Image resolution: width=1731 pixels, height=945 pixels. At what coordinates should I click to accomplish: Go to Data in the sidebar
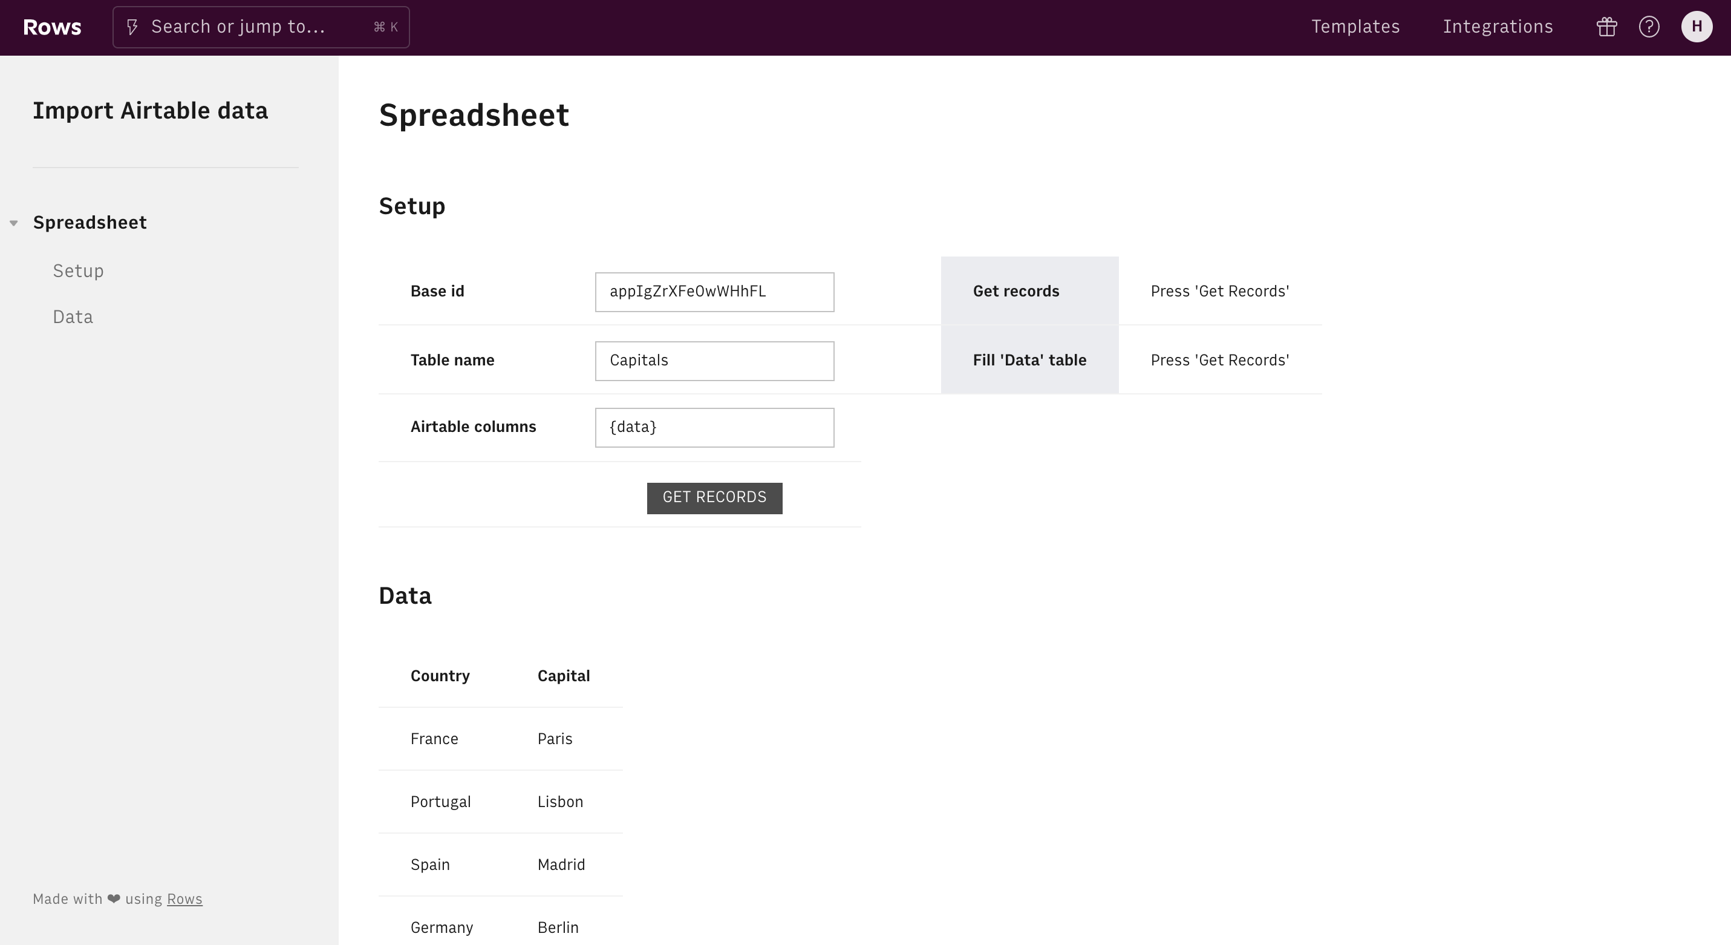pyautogui.click(x=73, y=316)
